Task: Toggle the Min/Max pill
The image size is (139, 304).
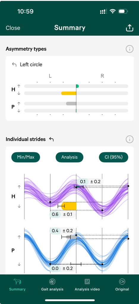Action: (26, 157)
